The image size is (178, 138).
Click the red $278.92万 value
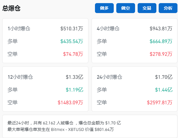coord(161,54)
